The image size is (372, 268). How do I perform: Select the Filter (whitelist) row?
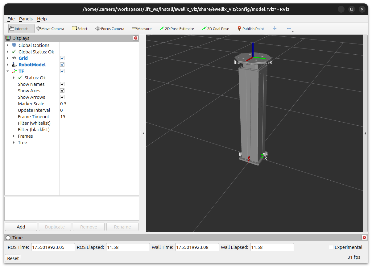(72, 123)
